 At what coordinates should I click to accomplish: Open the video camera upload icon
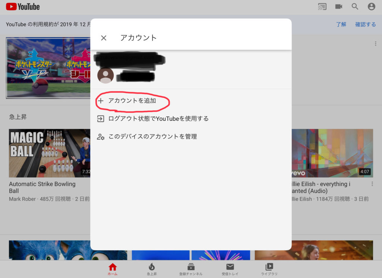pos(339,7)
